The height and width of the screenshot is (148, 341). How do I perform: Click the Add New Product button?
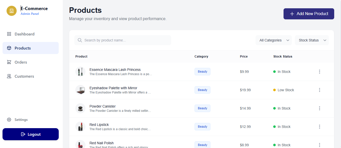[309, 14]
